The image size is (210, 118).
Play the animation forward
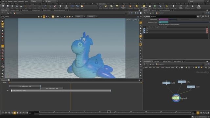18,113
